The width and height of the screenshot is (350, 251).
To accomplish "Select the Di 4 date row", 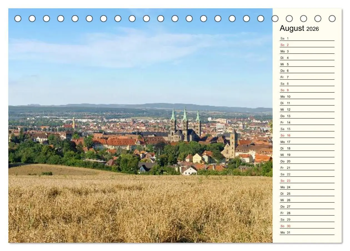I will (x=307, y=58).
